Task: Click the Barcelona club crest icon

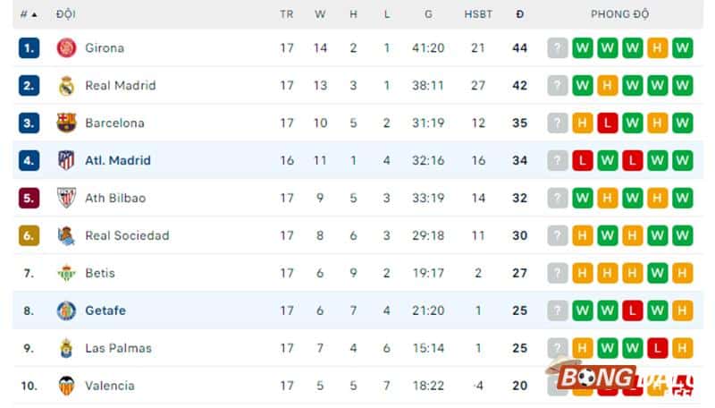Action: pos(66,123)
